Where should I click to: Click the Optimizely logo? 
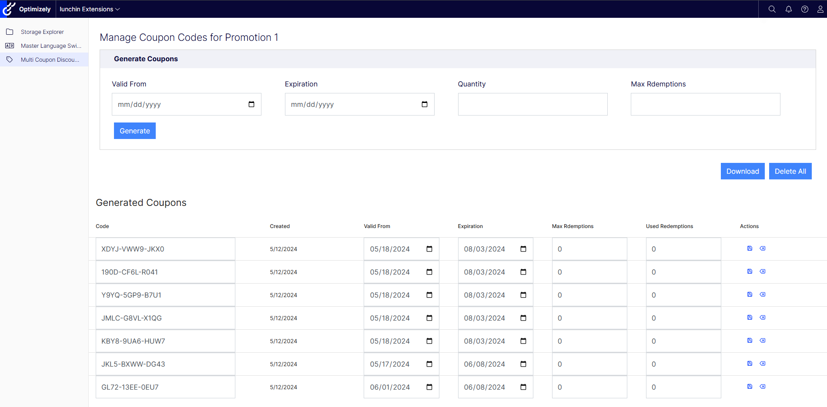pyautogui.click(x=27, y=9)
